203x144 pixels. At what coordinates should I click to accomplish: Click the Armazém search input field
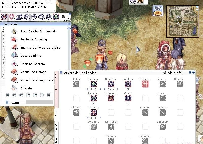[x=39, y=102]
